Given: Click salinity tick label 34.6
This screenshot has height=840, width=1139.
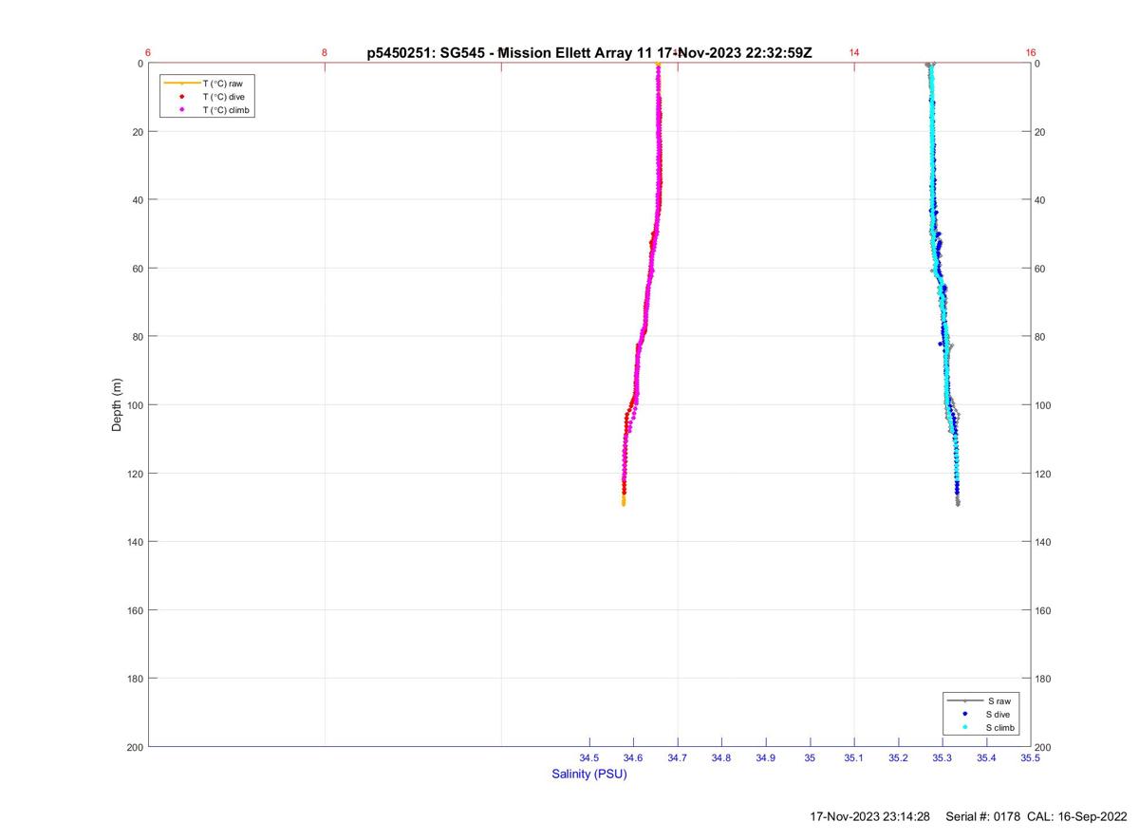Looking at the screenshot, I should coord(633,758).
